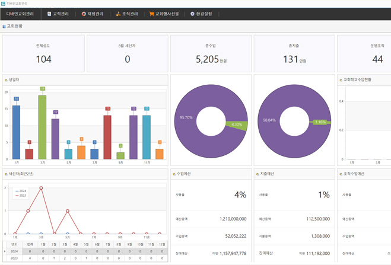Click the green 4.30% slice of income pie
Image resolution: width=391 pixels, height=265 pixels.
236,124
